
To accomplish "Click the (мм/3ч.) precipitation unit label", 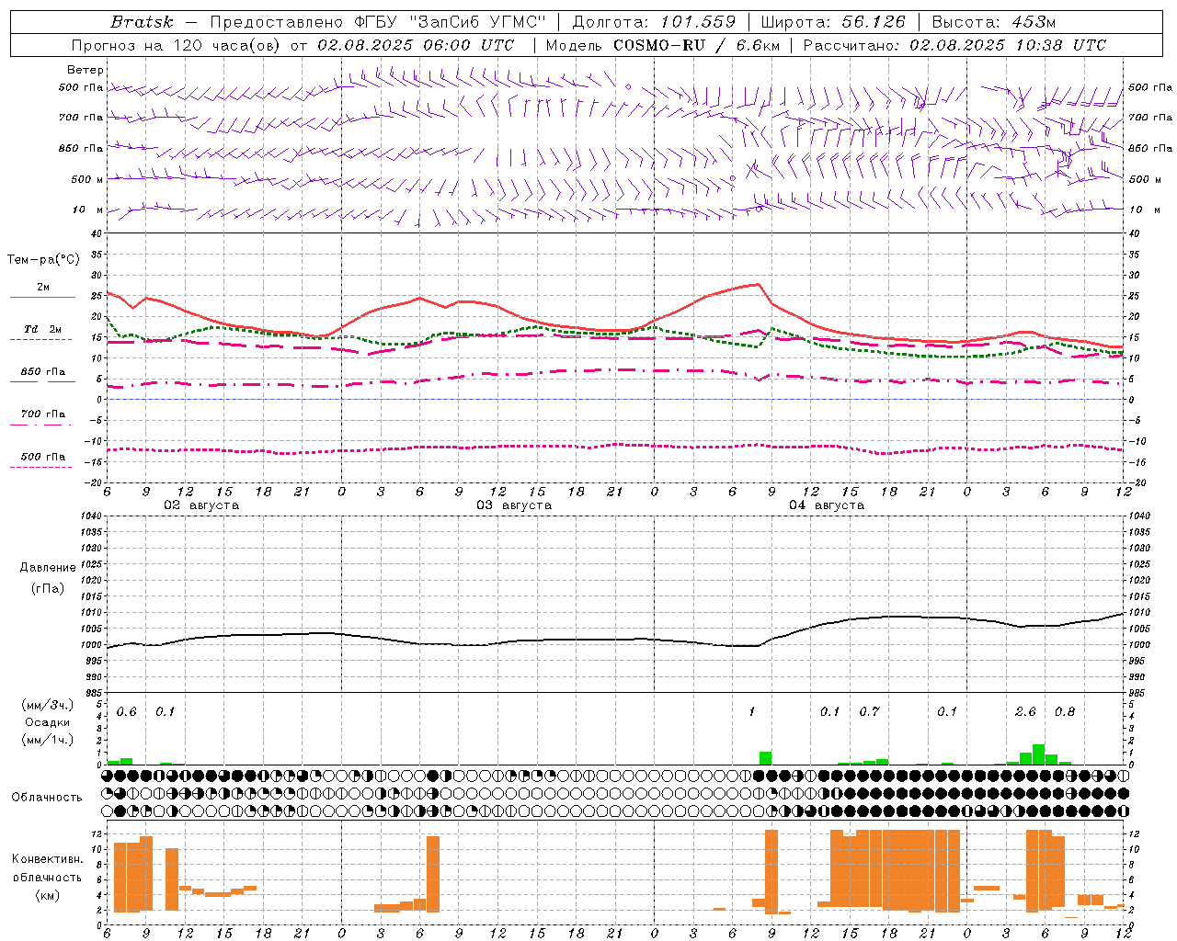I will point(48,705).
